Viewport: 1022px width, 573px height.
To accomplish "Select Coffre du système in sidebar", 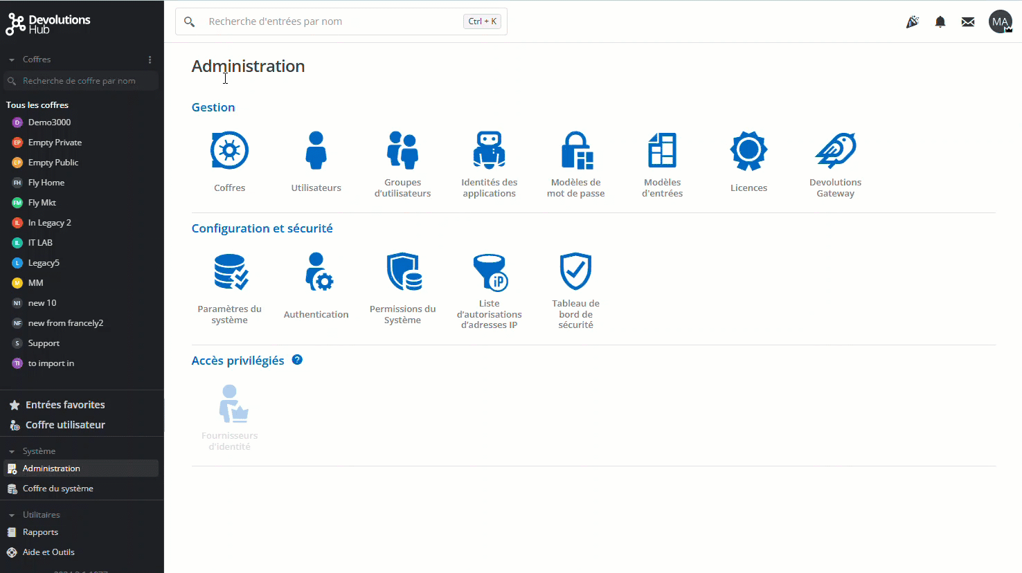I will (57, 489).
